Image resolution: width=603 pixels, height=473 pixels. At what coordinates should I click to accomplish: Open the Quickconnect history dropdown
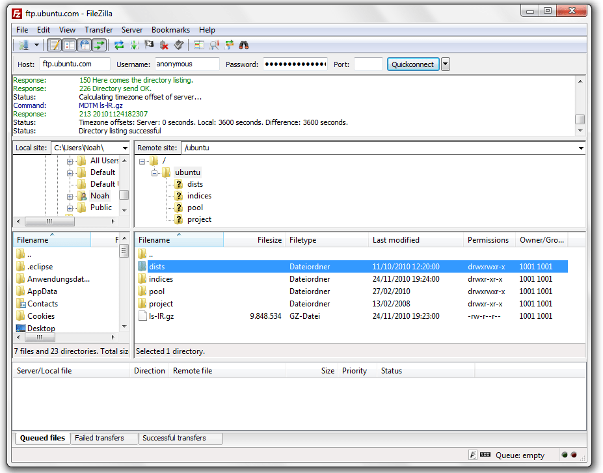tap(445, 64)
